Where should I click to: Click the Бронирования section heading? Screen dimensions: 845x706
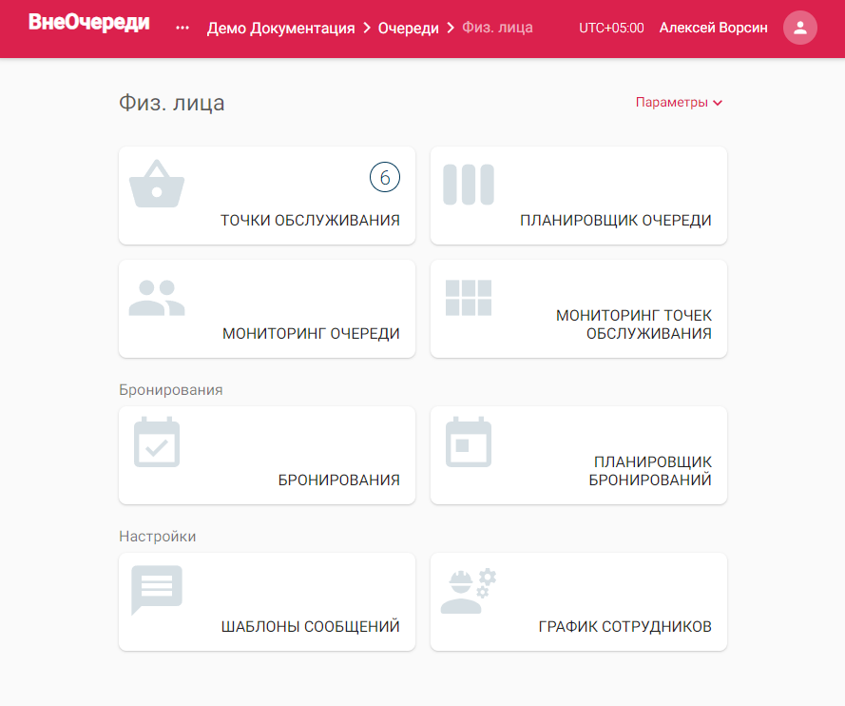pyautogui.click(x=171, y=390)
